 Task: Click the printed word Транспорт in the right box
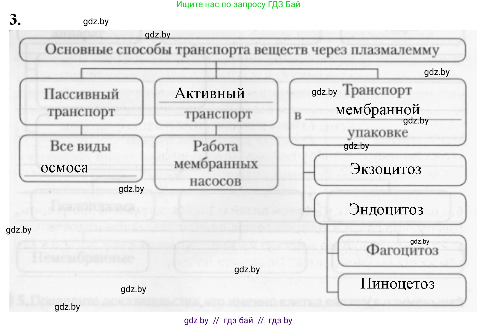click(x=377, y=90)
